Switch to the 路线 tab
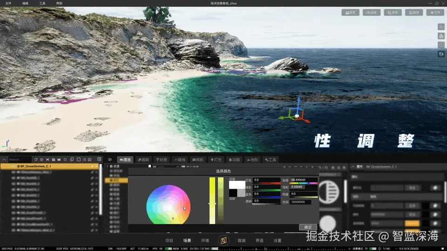 tap(180, 159)
